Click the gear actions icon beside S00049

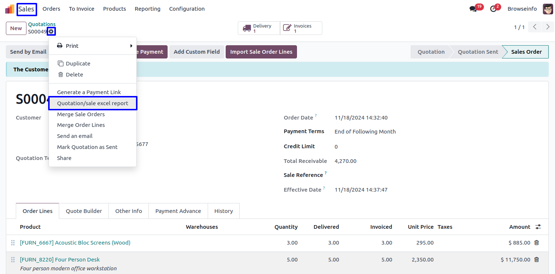click(51, 32)
